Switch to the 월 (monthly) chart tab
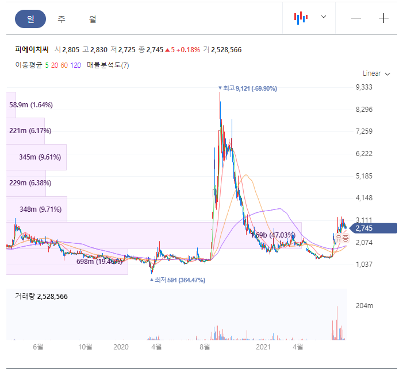Image resolution: width=407 pixels, height=377 pixels. [x=93, y=19]
